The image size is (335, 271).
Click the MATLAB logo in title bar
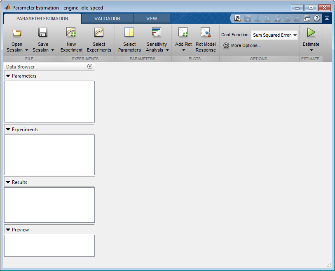click(x=8, y=8)
